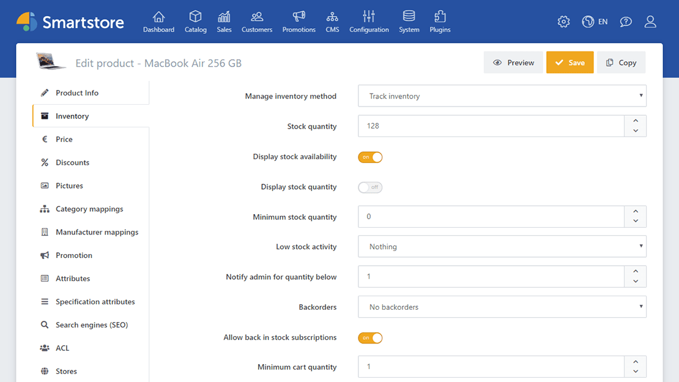The height and width of the screenshot is (382, 679).
Task: Turn off Allow back in stock subscriptions
Action: click(x=370, y=337)
